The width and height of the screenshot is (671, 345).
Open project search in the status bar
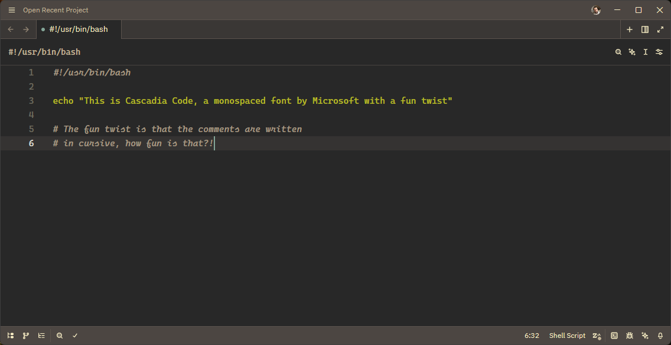60,336
